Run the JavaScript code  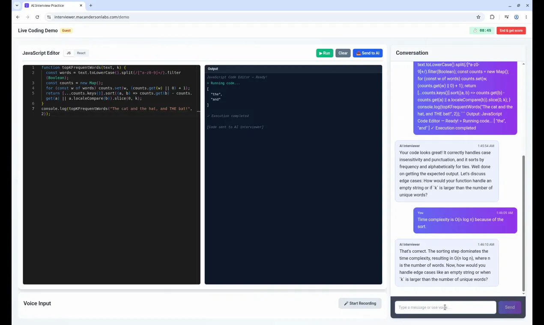click(325, 53)
